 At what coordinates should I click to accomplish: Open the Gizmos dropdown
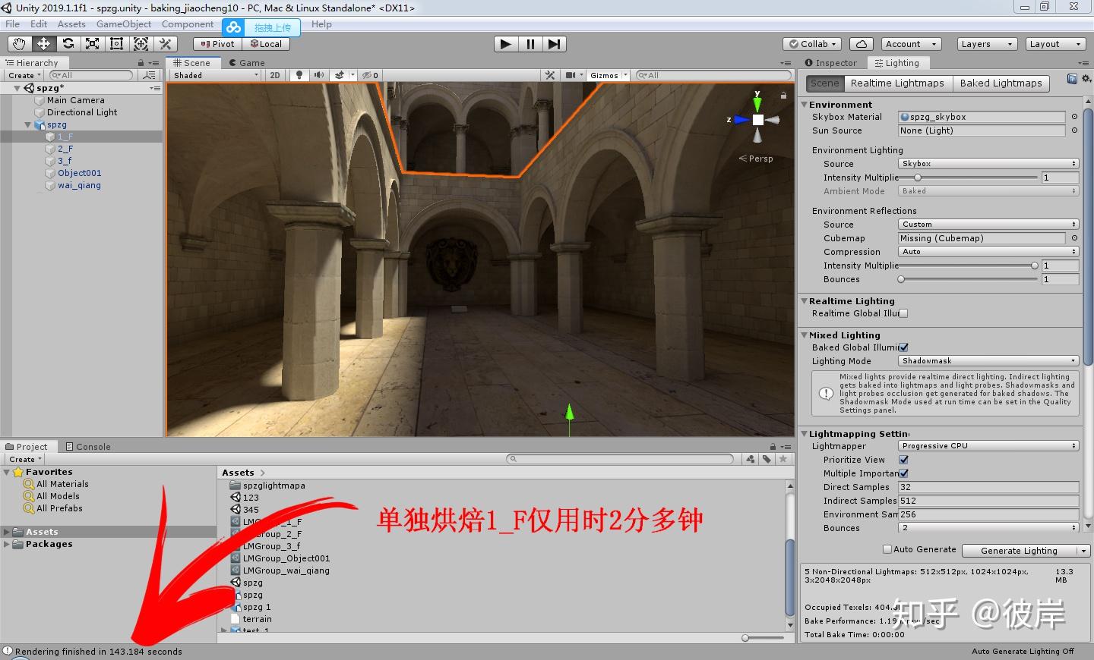tap(609, 75)
